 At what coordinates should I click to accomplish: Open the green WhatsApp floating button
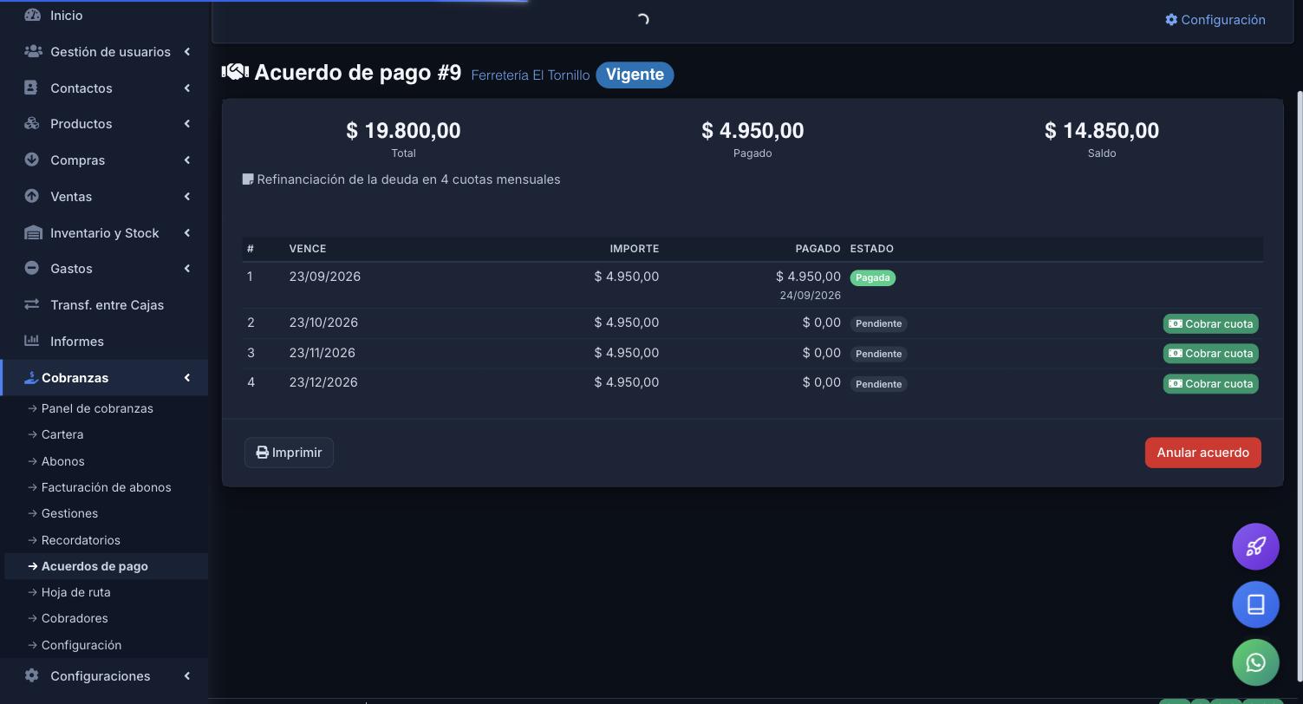click(x=1255, y=662)
